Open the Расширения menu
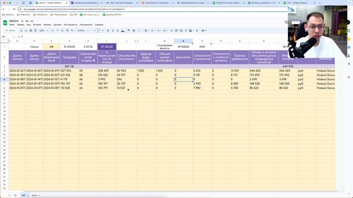 point(86,25)
